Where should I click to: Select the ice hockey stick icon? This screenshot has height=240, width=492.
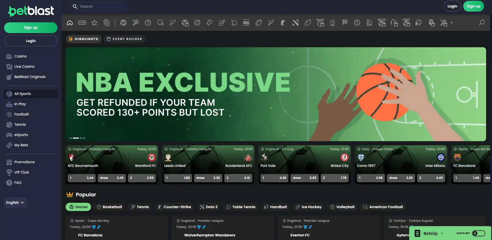[x=222, y=23]
